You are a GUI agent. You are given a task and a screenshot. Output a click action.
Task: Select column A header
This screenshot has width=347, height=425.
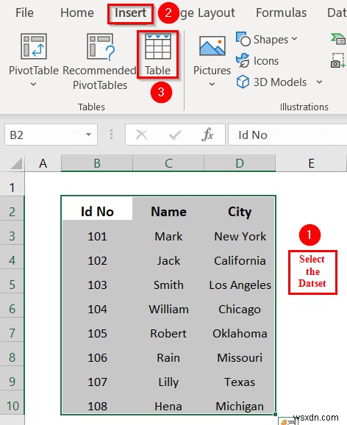[x=43, y=163]
